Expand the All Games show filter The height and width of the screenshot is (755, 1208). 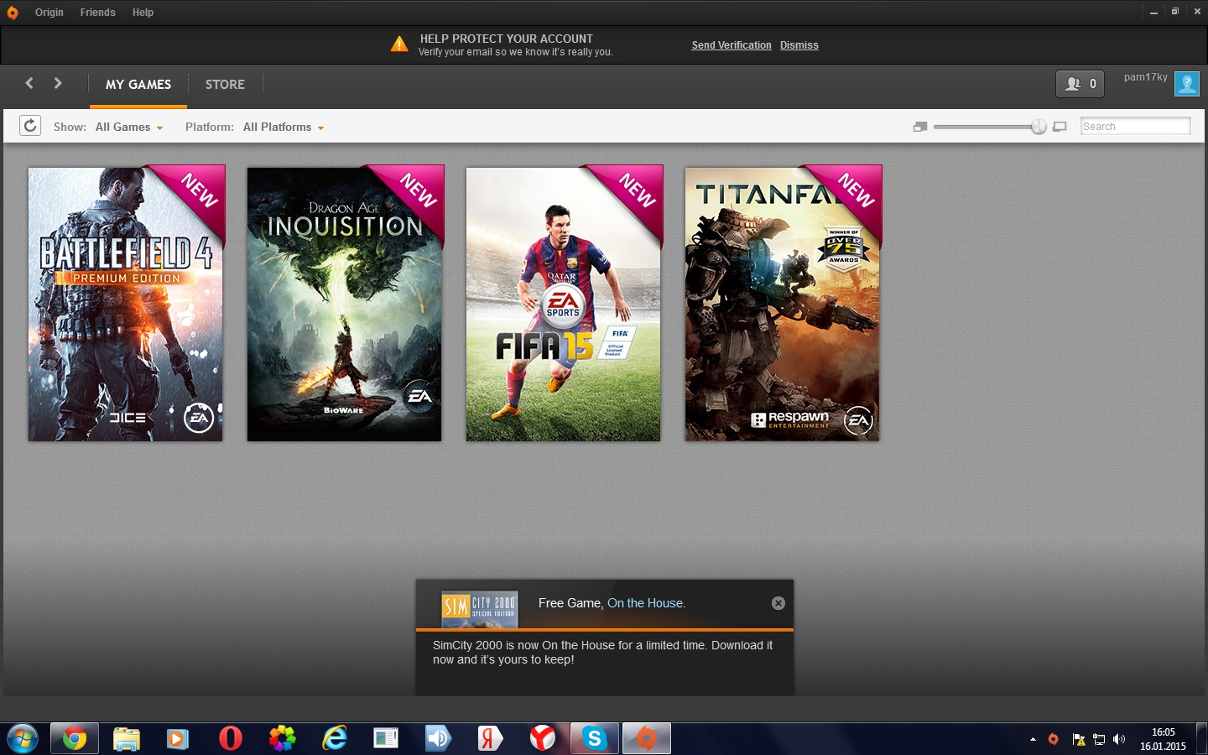click(129, 128)
